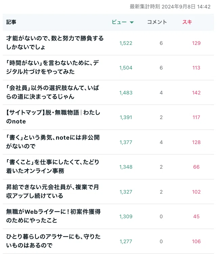217x256 pixels.
Task: Open article 無職がWebライターに!初案件獲得
Action: [53, 216]
